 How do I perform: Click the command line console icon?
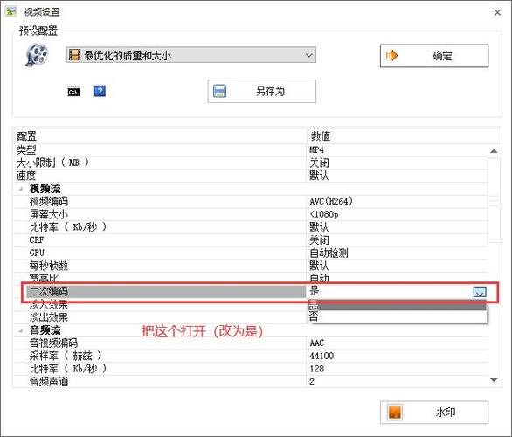[73, 92]
